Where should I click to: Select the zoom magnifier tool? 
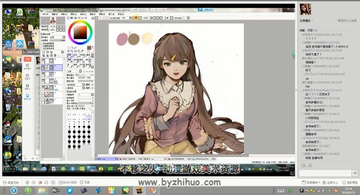click(72, 51)
